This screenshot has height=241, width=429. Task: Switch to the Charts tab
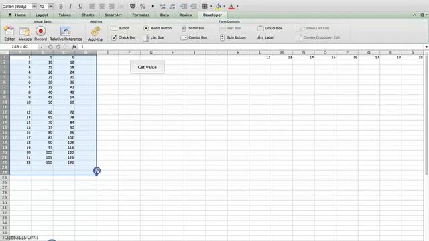pyautogui.click(x=88, y=15)
